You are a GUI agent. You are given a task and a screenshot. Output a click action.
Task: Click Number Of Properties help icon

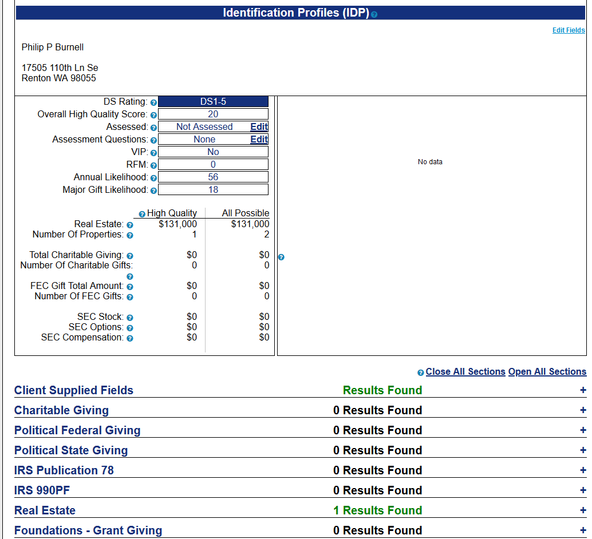130,236
